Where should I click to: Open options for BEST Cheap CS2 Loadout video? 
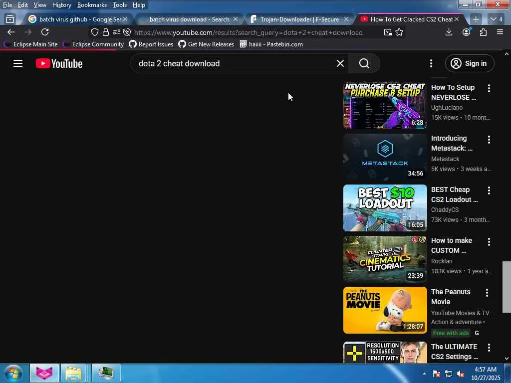(489, 191)
